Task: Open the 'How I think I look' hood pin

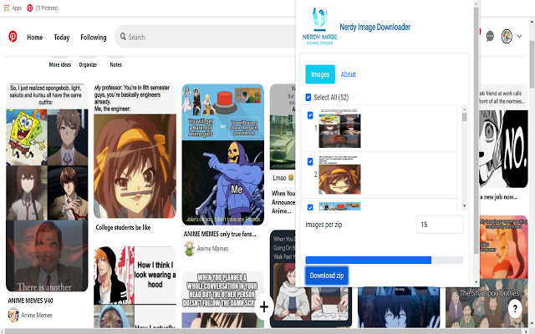Action: coord(135,287)
